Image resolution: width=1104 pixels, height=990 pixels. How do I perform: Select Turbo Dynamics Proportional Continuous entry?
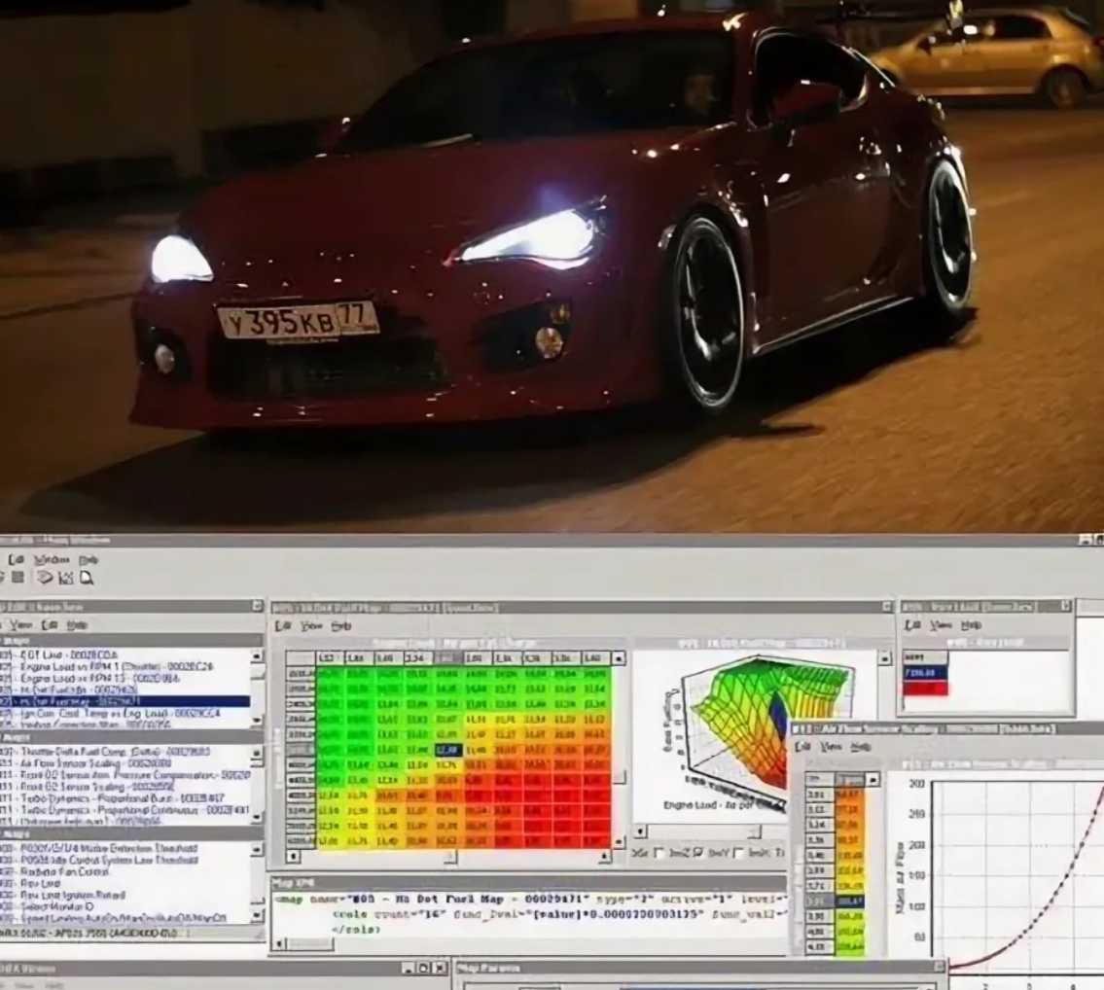tap(125, 810)
